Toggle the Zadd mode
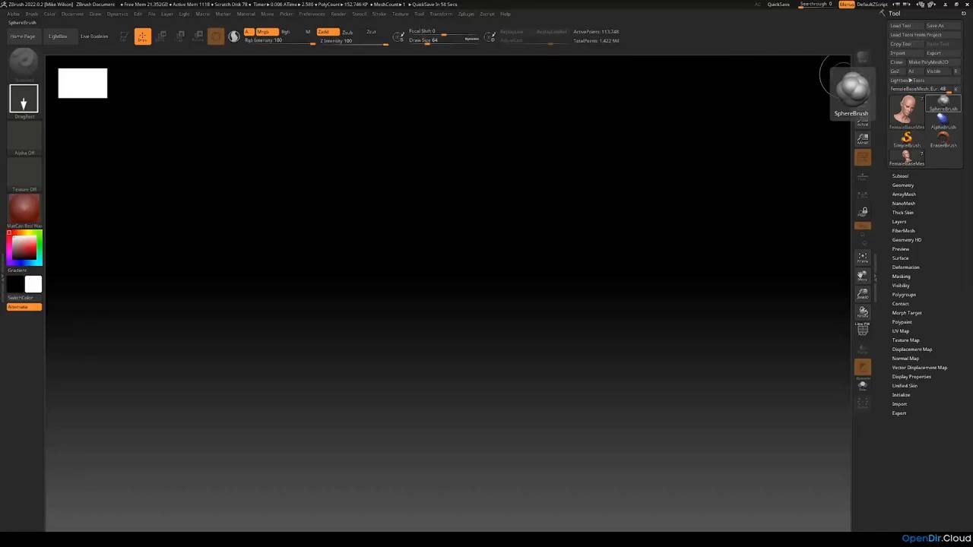The image size is (973, 547). (x=328, y=32)
